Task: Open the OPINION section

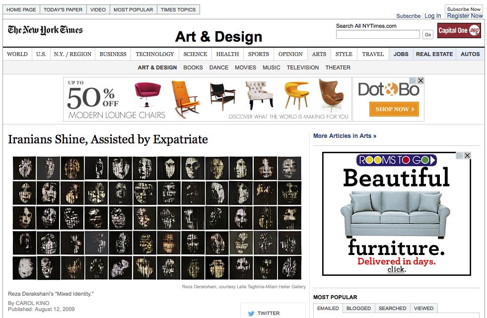Action: click(x=290, y=54)
